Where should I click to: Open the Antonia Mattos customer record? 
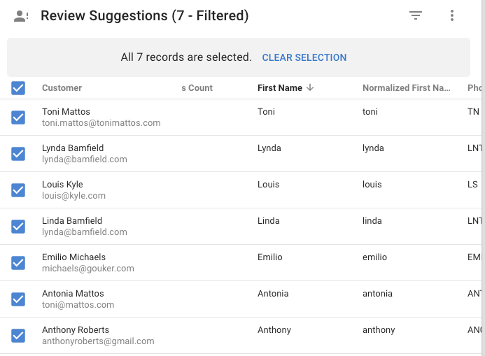(73, 293)
